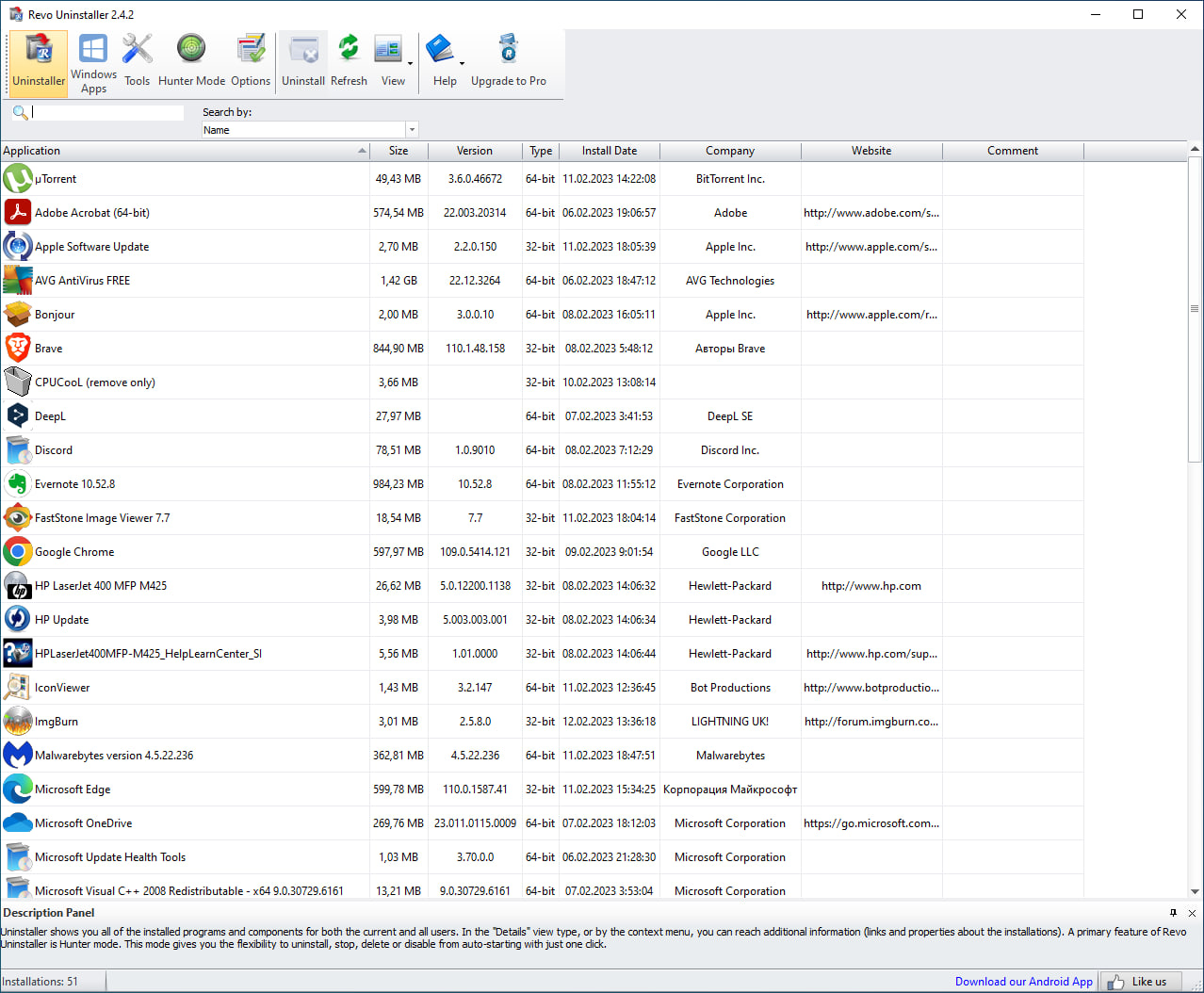Image resolution: width=1204 pixels, height=993 pixels.
Task: Click the scrollbar up arrow
Action: (x=1195, y=150)
